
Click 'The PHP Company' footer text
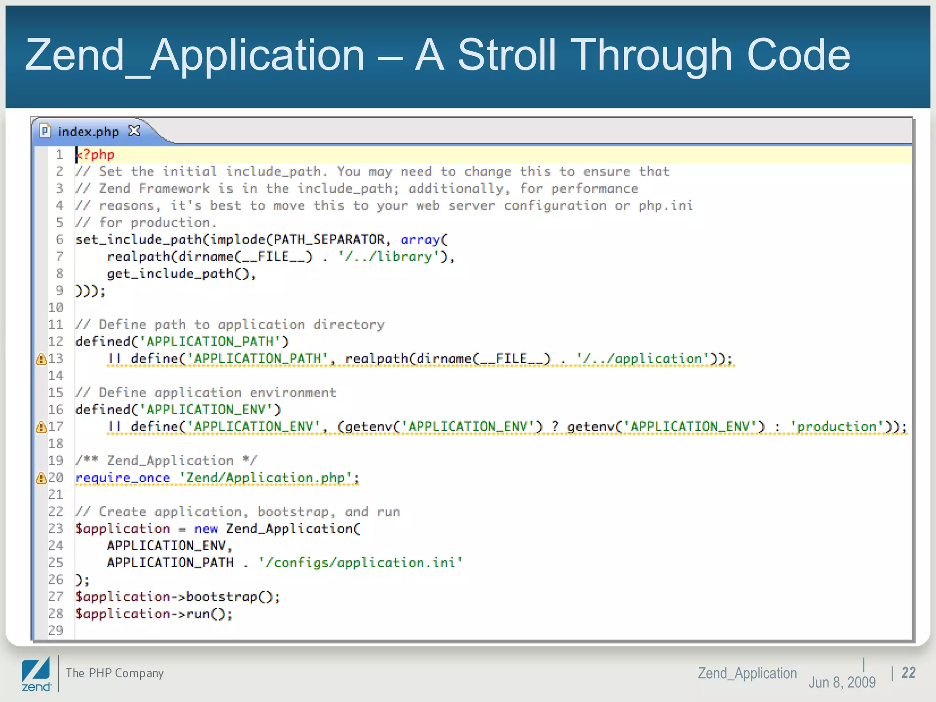pos(115,673)
